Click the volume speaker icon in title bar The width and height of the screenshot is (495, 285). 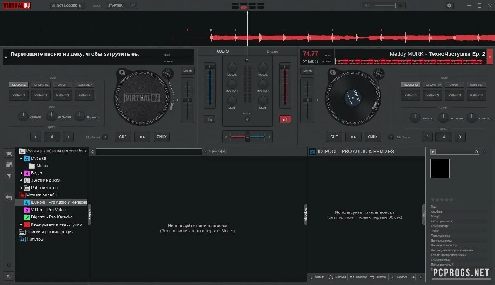(x=367, y=5)
